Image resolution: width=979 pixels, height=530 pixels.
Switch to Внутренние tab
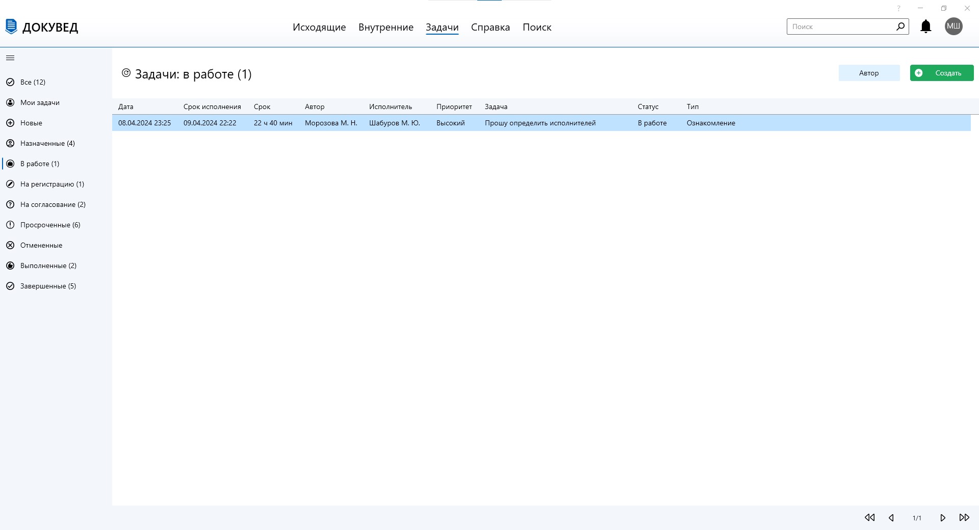386,27
